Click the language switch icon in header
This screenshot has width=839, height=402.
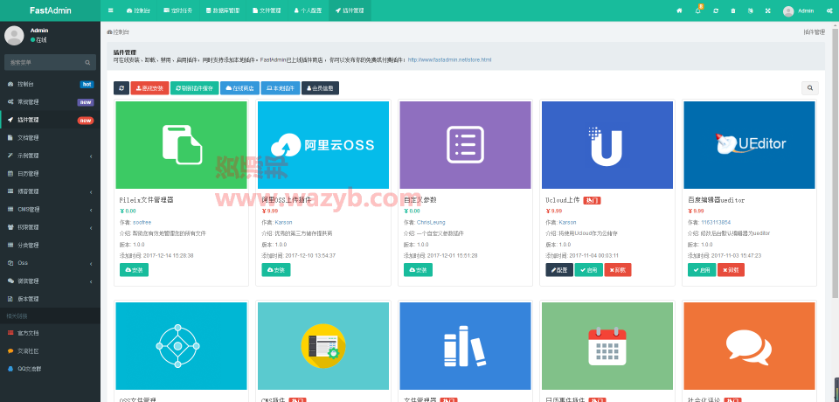tap(751, 10)
